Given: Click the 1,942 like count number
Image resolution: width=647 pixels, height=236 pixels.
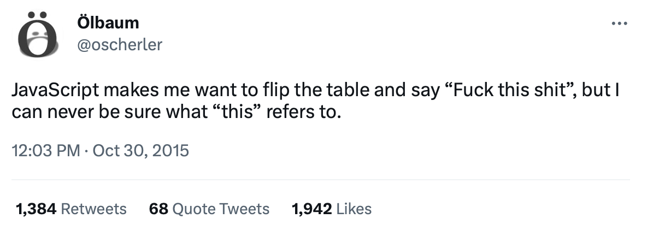Looking at the screenshot, I should click(312, 209).
